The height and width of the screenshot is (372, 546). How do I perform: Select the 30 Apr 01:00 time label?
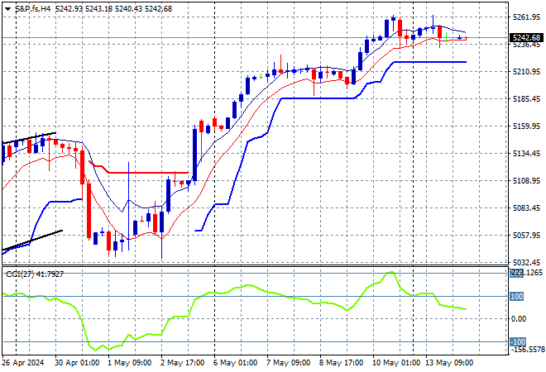click(77, 363)
